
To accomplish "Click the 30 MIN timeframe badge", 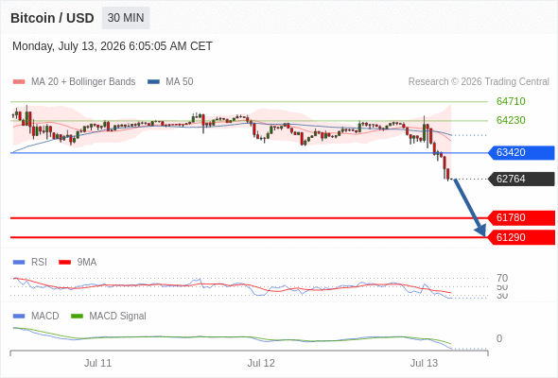I will pyautogui.click(x=126, y=18).
